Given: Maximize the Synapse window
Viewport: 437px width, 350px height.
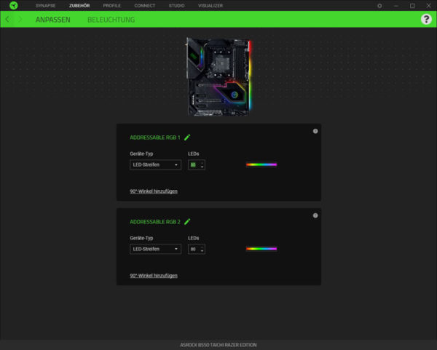Looking at the screenshot, I should click(412, 6).
